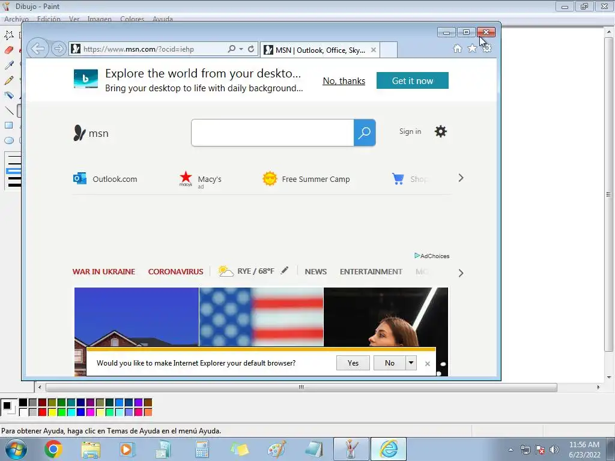Edit weather location with pencil icon
This screenshot has width=615, height=461.
tap(284, 271)
